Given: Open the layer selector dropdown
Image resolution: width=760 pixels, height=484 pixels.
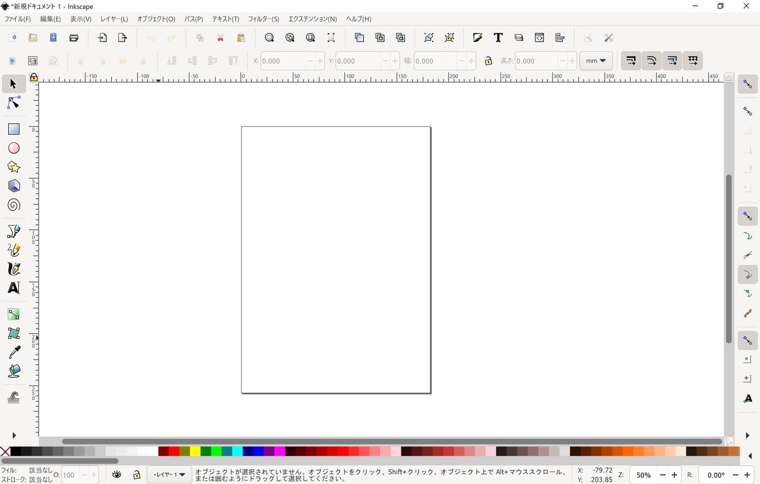Looking at the screenshot, I should click(169, 475).
